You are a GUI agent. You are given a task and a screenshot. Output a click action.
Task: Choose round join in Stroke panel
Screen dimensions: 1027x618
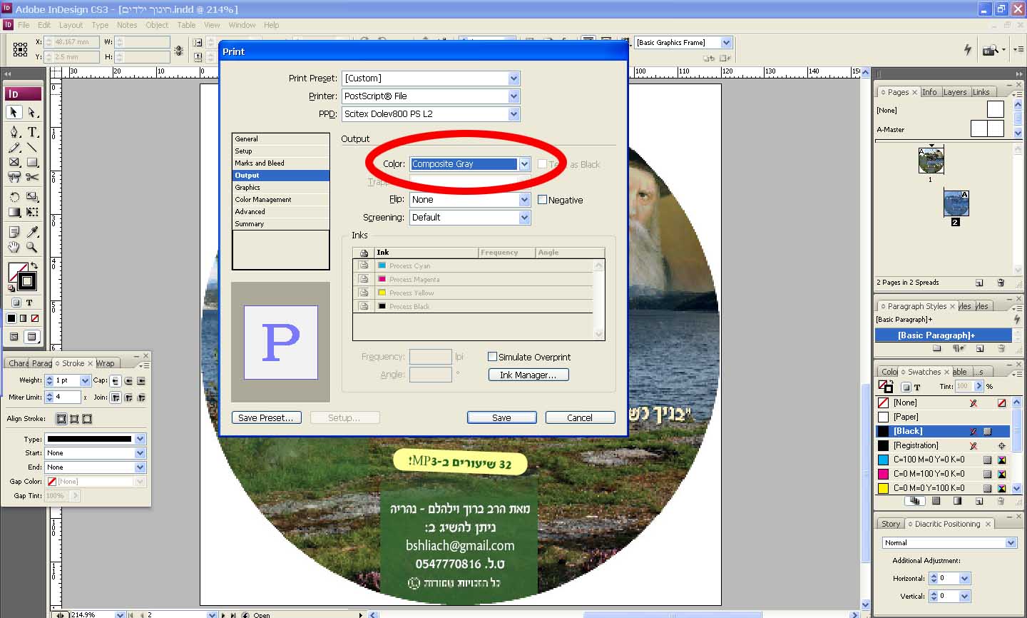[128, 397]
